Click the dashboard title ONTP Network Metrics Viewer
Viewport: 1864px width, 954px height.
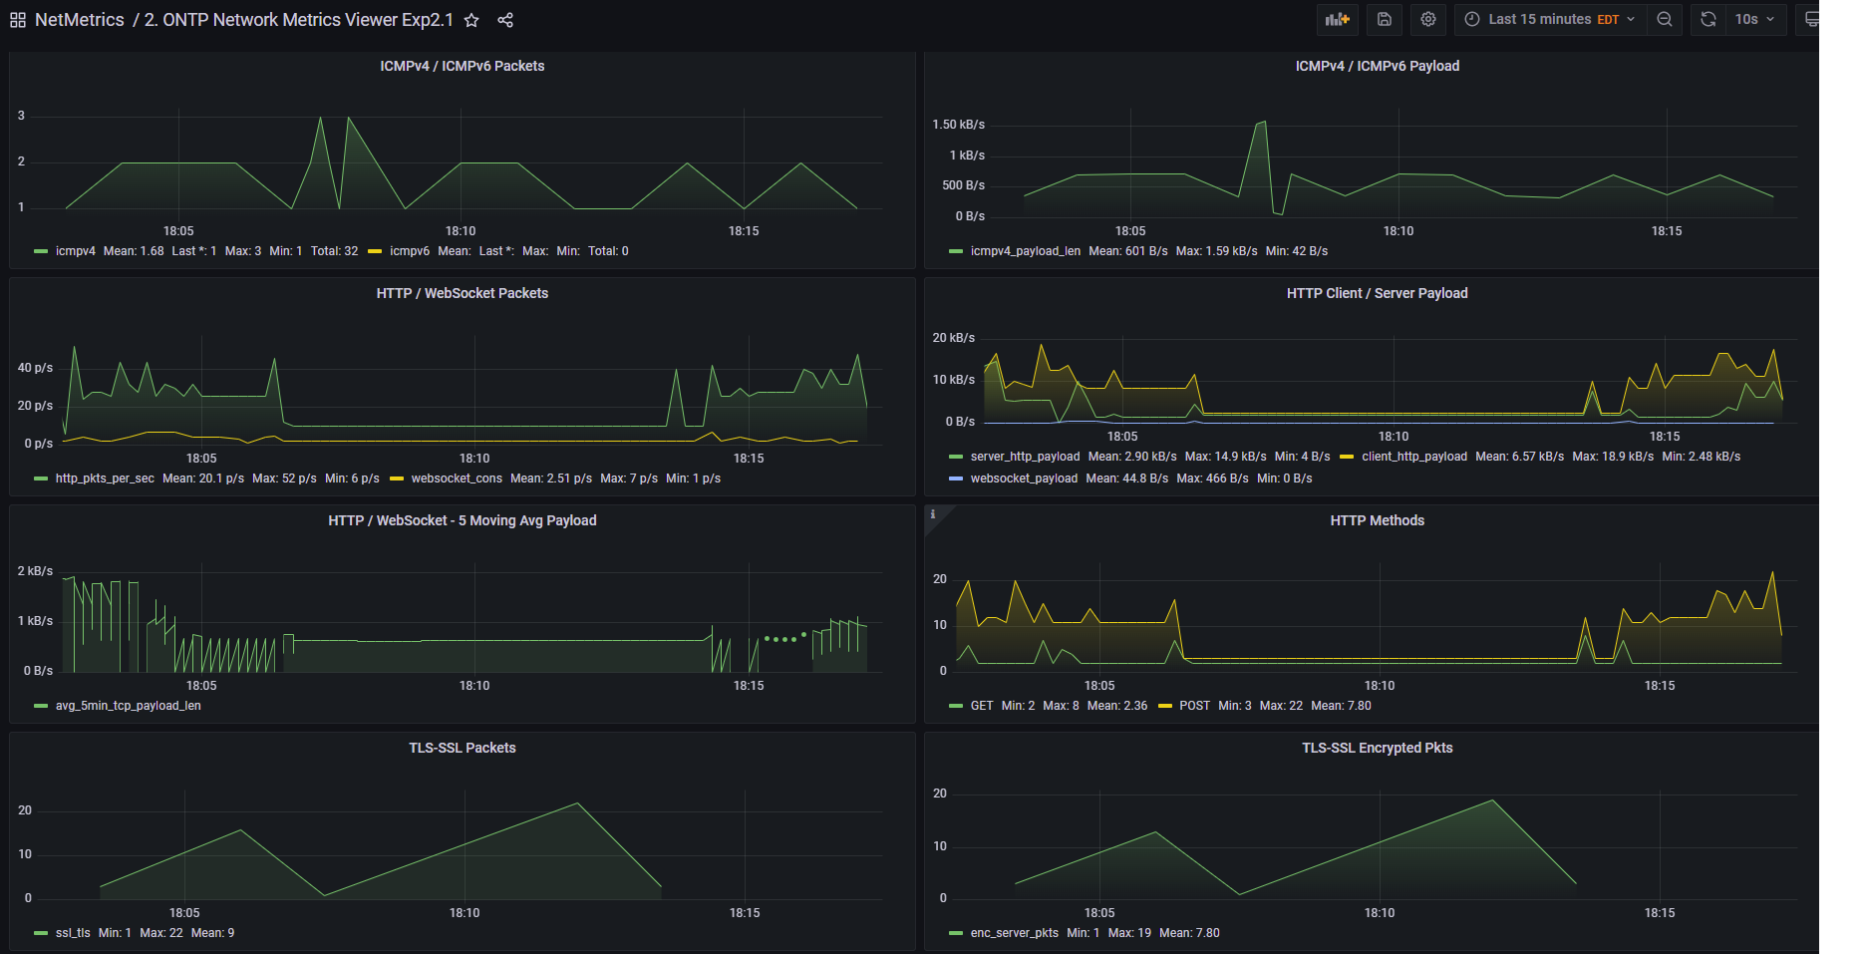coord(298,20)
